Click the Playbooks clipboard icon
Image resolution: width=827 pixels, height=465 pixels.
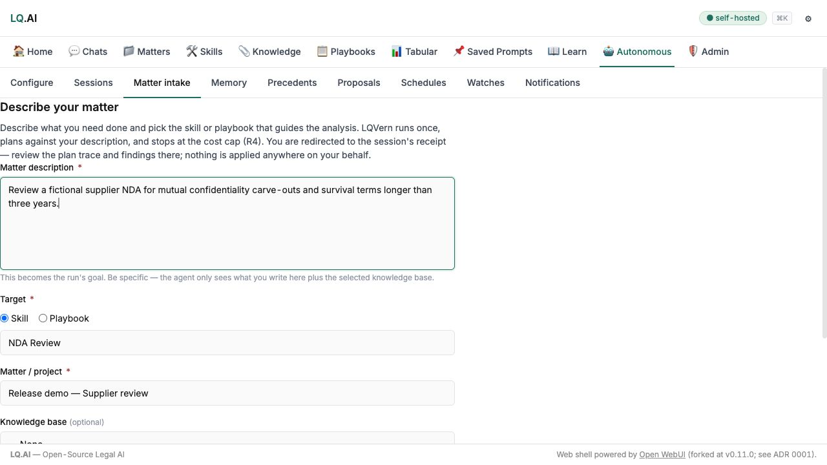point(322,52)
